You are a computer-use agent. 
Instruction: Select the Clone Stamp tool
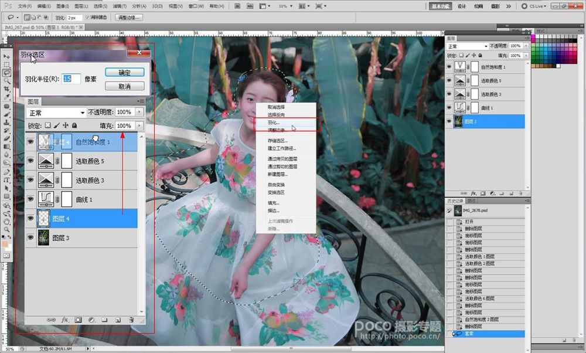(6, 123)
